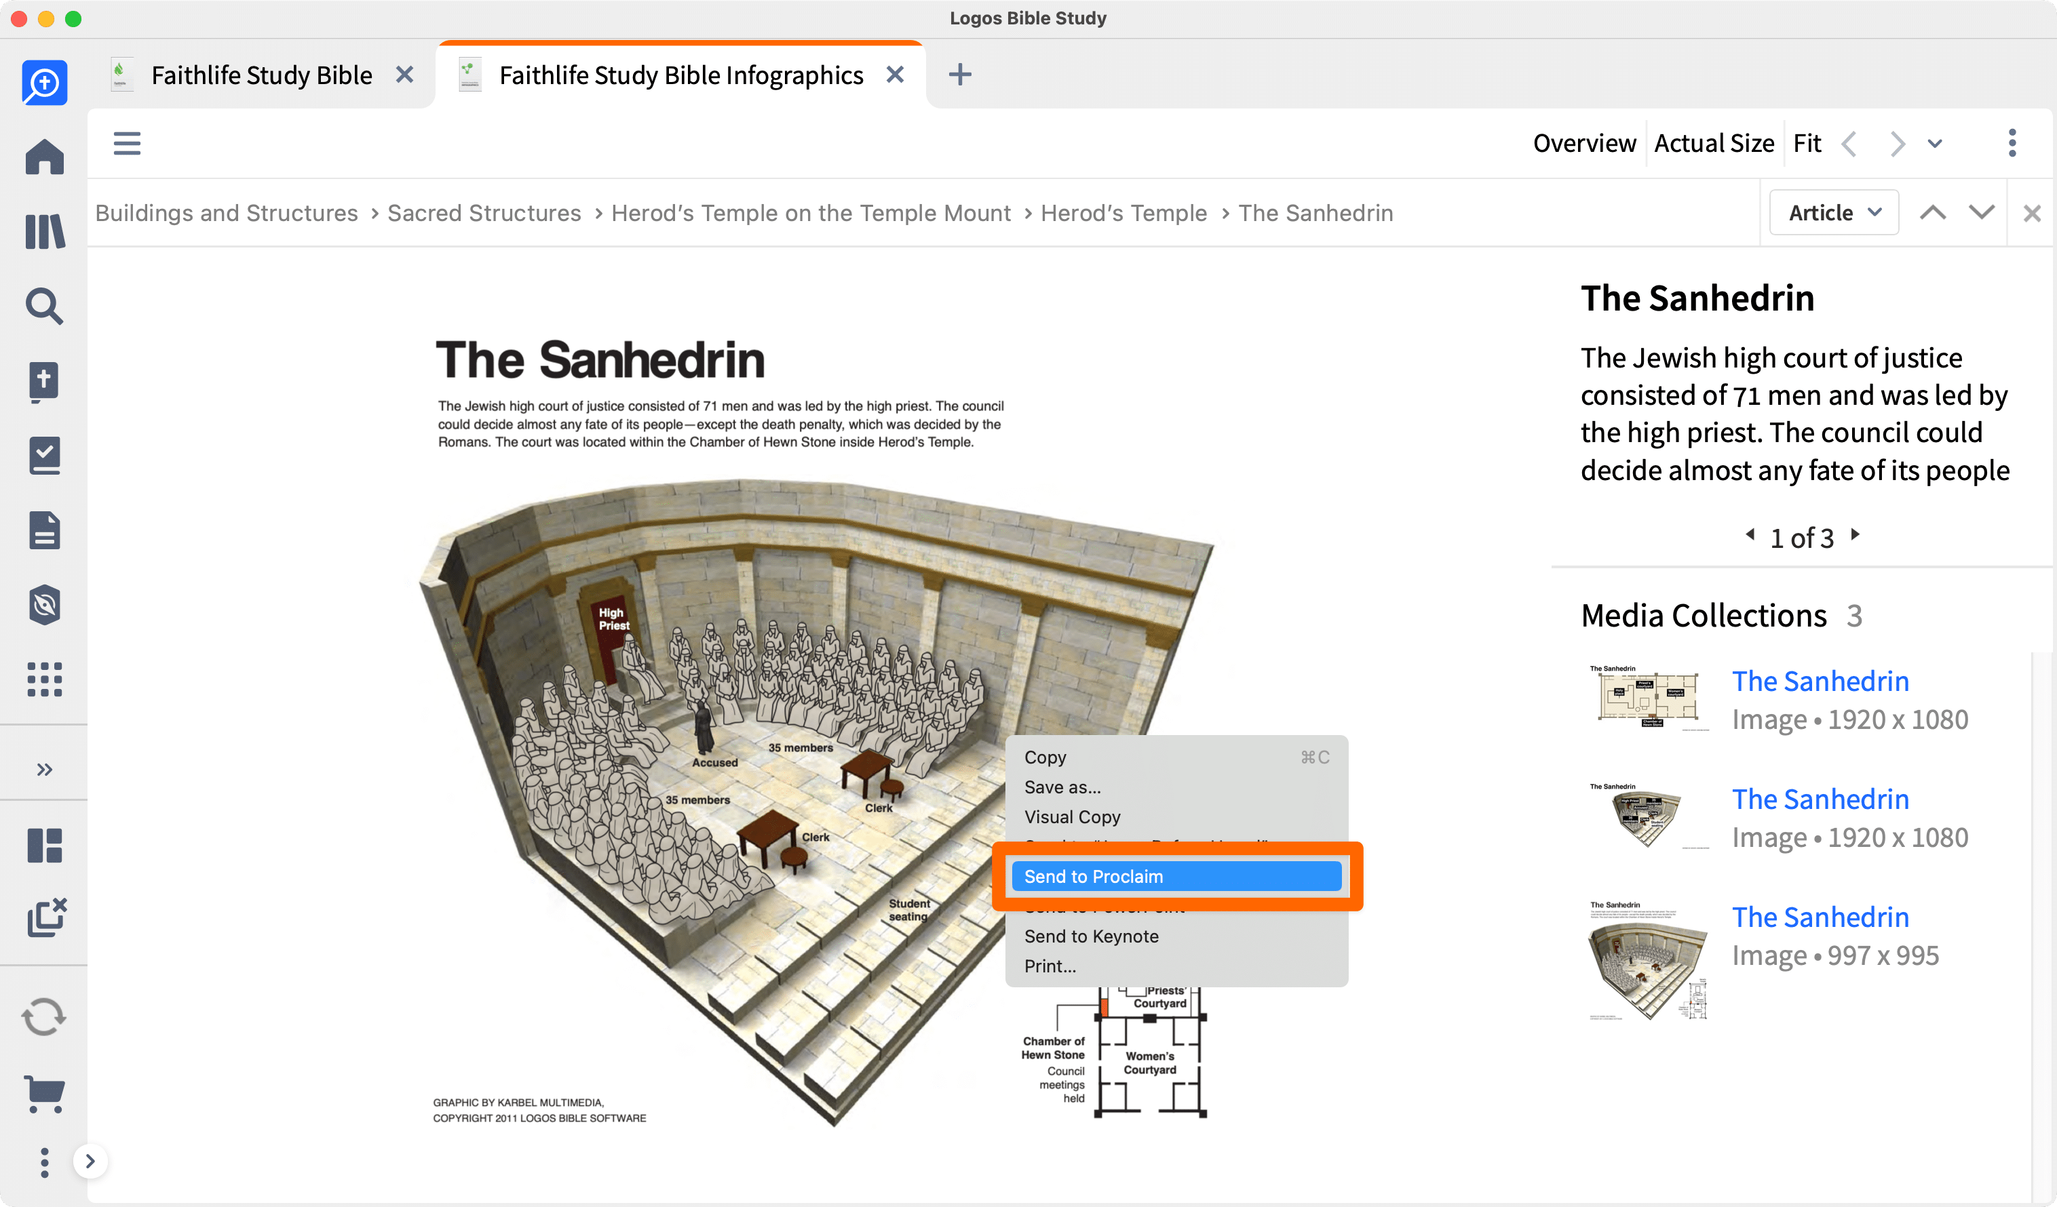Go to next article down chevron
Screen dimensions: 2057x1207
(x=1981, y=213)
